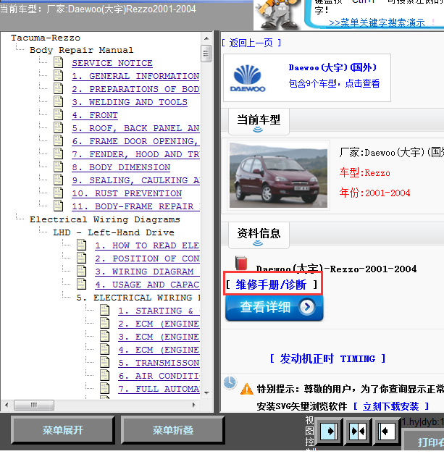Select Body Repair Manual tree node

81,50
